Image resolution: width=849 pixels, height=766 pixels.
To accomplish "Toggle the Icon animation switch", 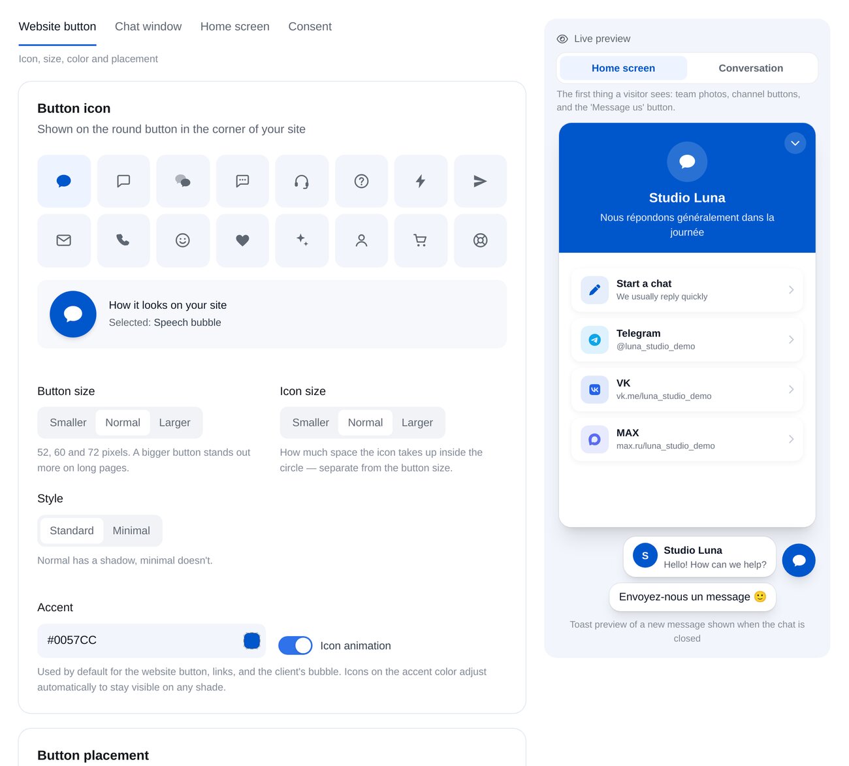I will coord(295,645).
